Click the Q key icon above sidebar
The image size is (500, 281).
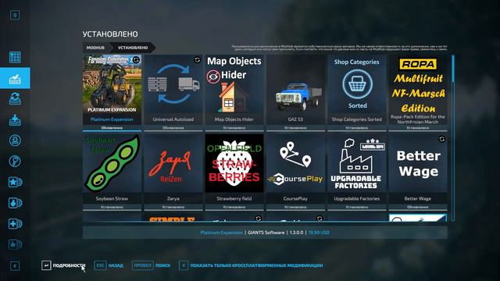15,15
